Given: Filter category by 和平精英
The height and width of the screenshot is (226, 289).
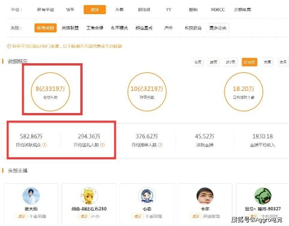Looking at the screenshot, I should click(119, 28).
